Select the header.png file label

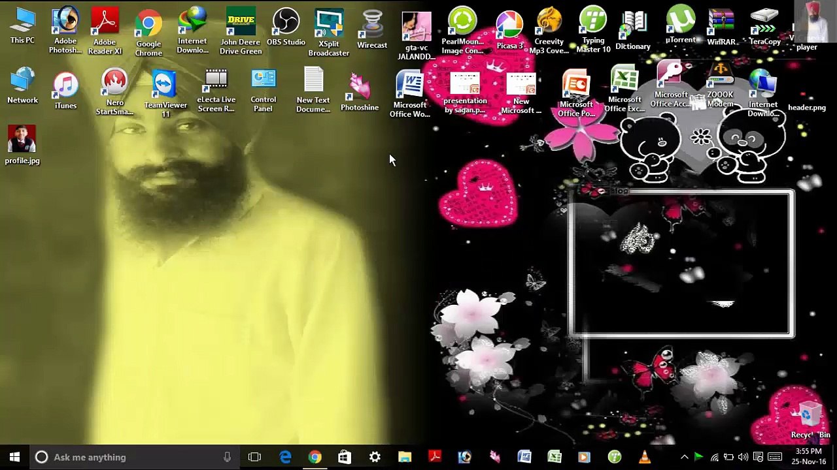pyautogui.click(x=807, y=108)
